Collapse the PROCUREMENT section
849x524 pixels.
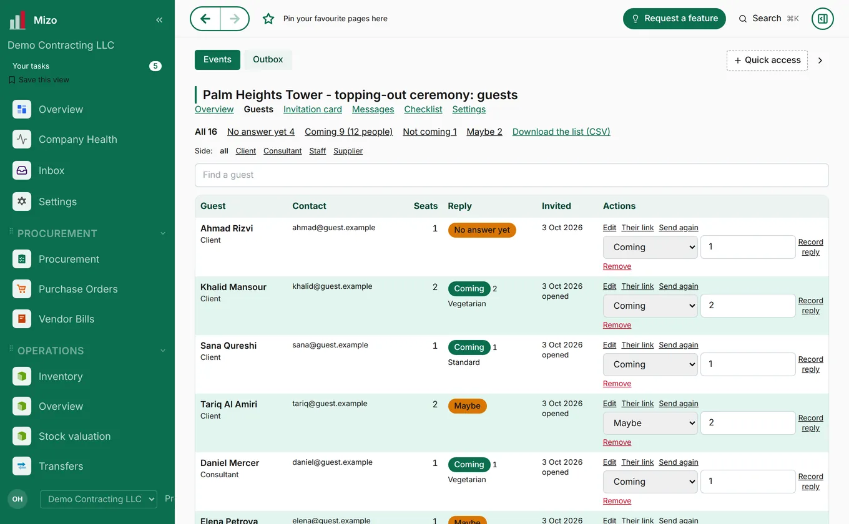[x=163, y=233]
